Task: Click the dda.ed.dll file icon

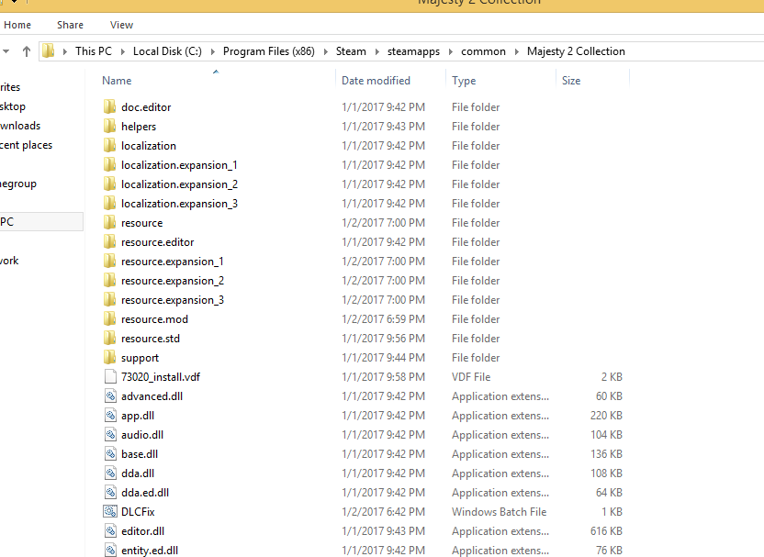Action: point(110,492)
